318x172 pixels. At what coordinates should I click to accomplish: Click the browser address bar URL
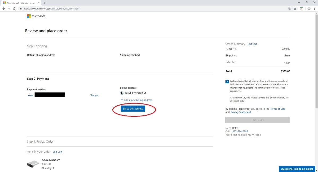click(51, 8)
